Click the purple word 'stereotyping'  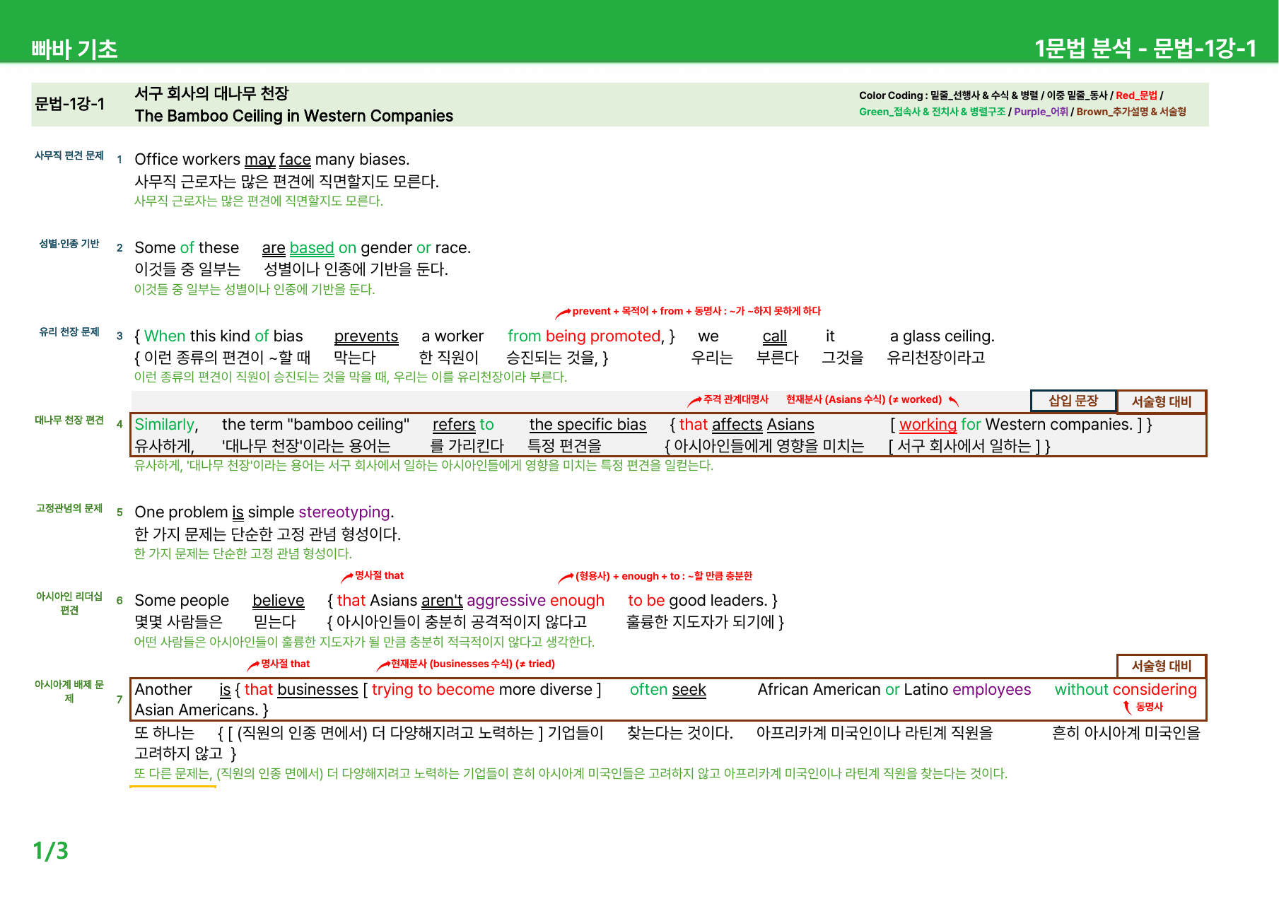pyautogui.click(x=344, y=512)
